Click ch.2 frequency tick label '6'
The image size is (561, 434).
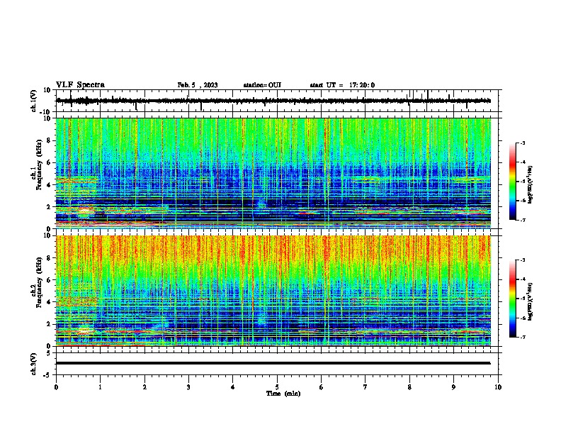point(50,280)
